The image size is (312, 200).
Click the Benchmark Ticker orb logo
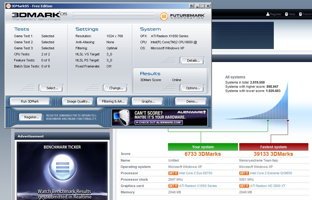click(62, 167)
